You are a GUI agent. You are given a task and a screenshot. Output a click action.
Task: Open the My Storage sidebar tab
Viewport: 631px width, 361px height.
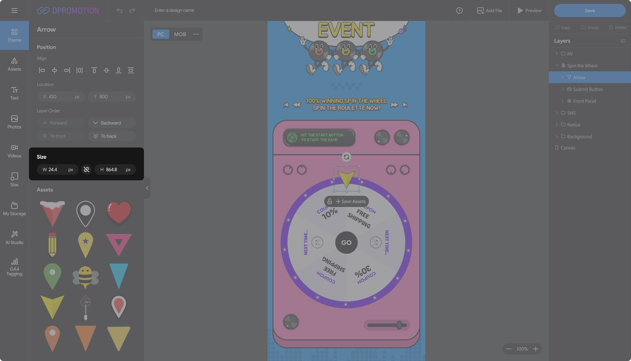(14, 209)
